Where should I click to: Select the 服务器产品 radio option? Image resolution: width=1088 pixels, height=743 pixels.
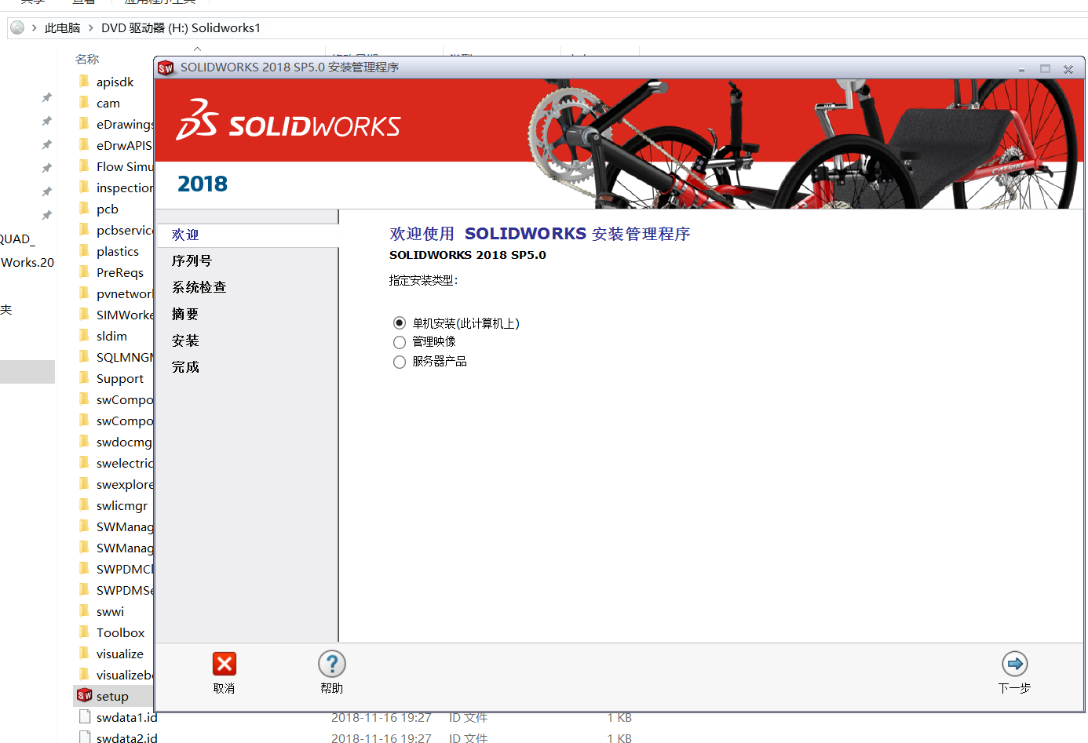(400, 362)
